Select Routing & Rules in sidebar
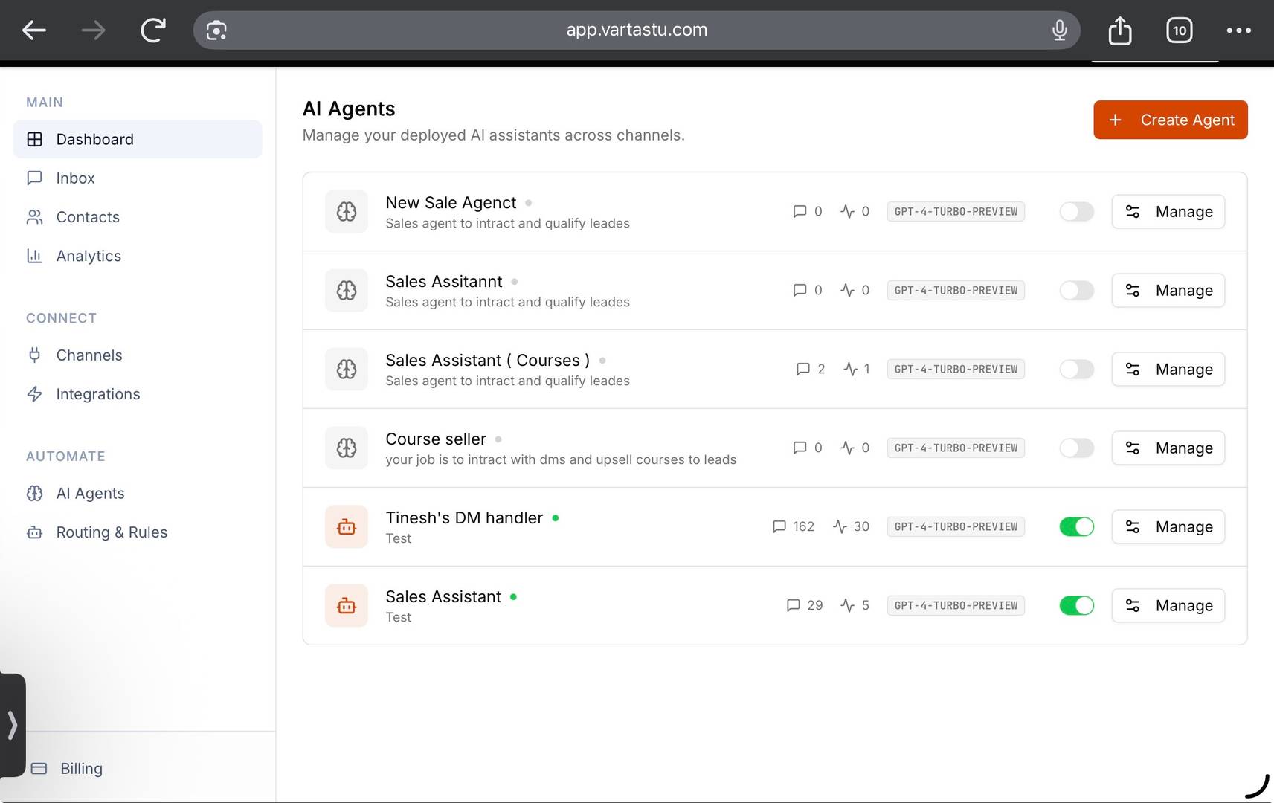This screenshot has width=1274, height=803. [111, 532]
